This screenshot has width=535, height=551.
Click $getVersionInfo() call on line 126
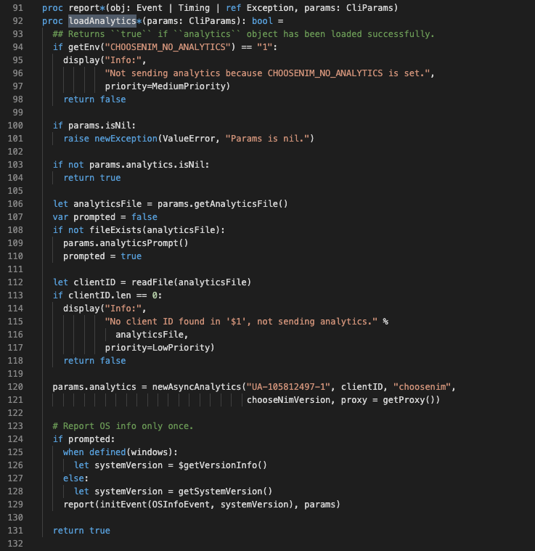(223, 465)
